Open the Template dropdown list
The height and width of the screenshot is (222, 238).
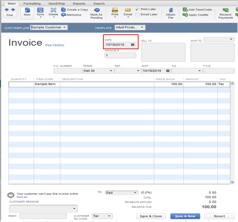(x=142, y=27)
